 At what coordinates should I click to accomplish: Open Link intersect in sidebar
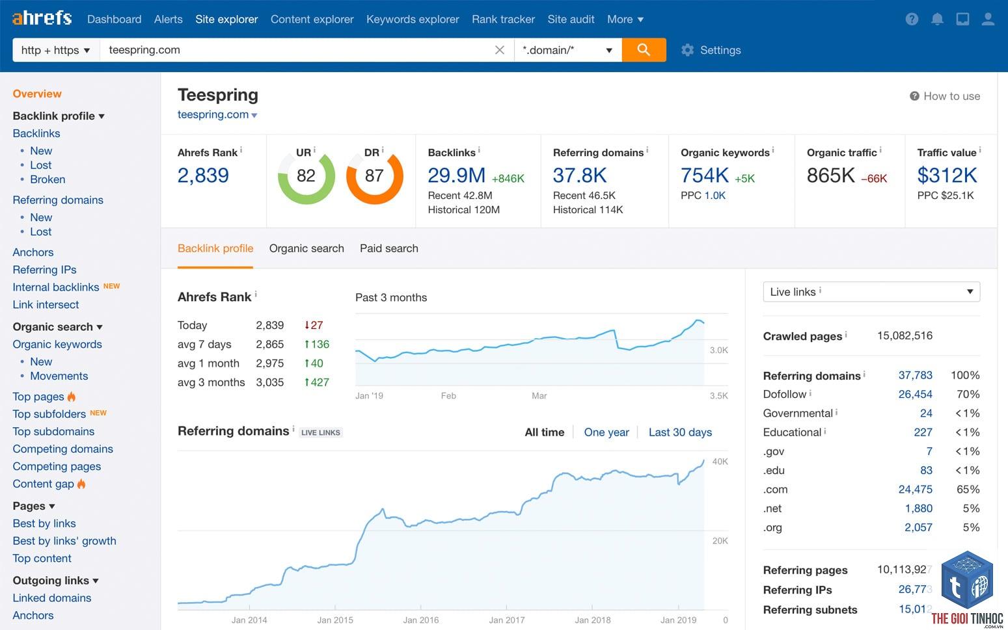click(x=46, y=304)
